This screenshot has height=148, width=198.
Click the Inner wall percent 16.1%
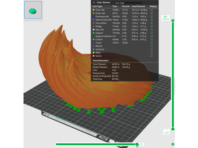[x=125, y=10]
